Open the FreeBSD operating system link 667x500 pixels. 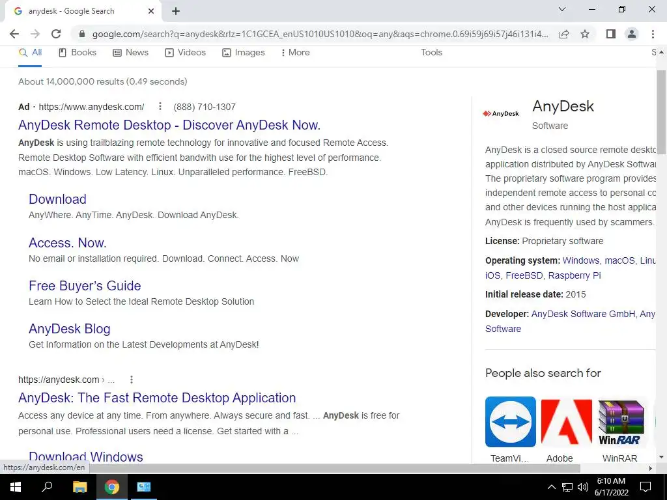[x=524, y=275]
